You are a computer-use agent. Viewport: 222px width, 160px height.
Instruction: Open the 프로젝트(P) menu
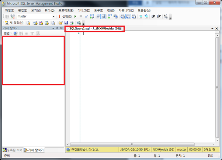[x=66, y=10]
